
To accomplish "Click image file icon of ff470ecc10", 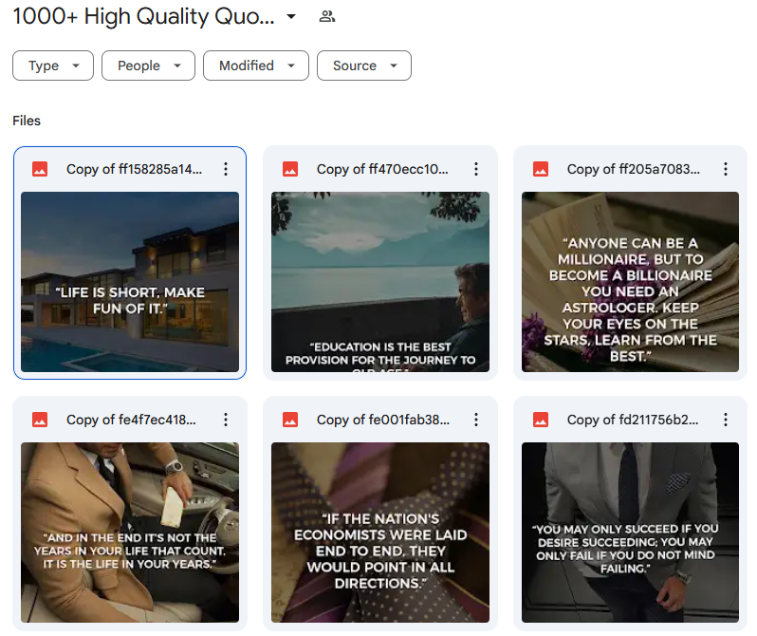I will coord(290,169).
